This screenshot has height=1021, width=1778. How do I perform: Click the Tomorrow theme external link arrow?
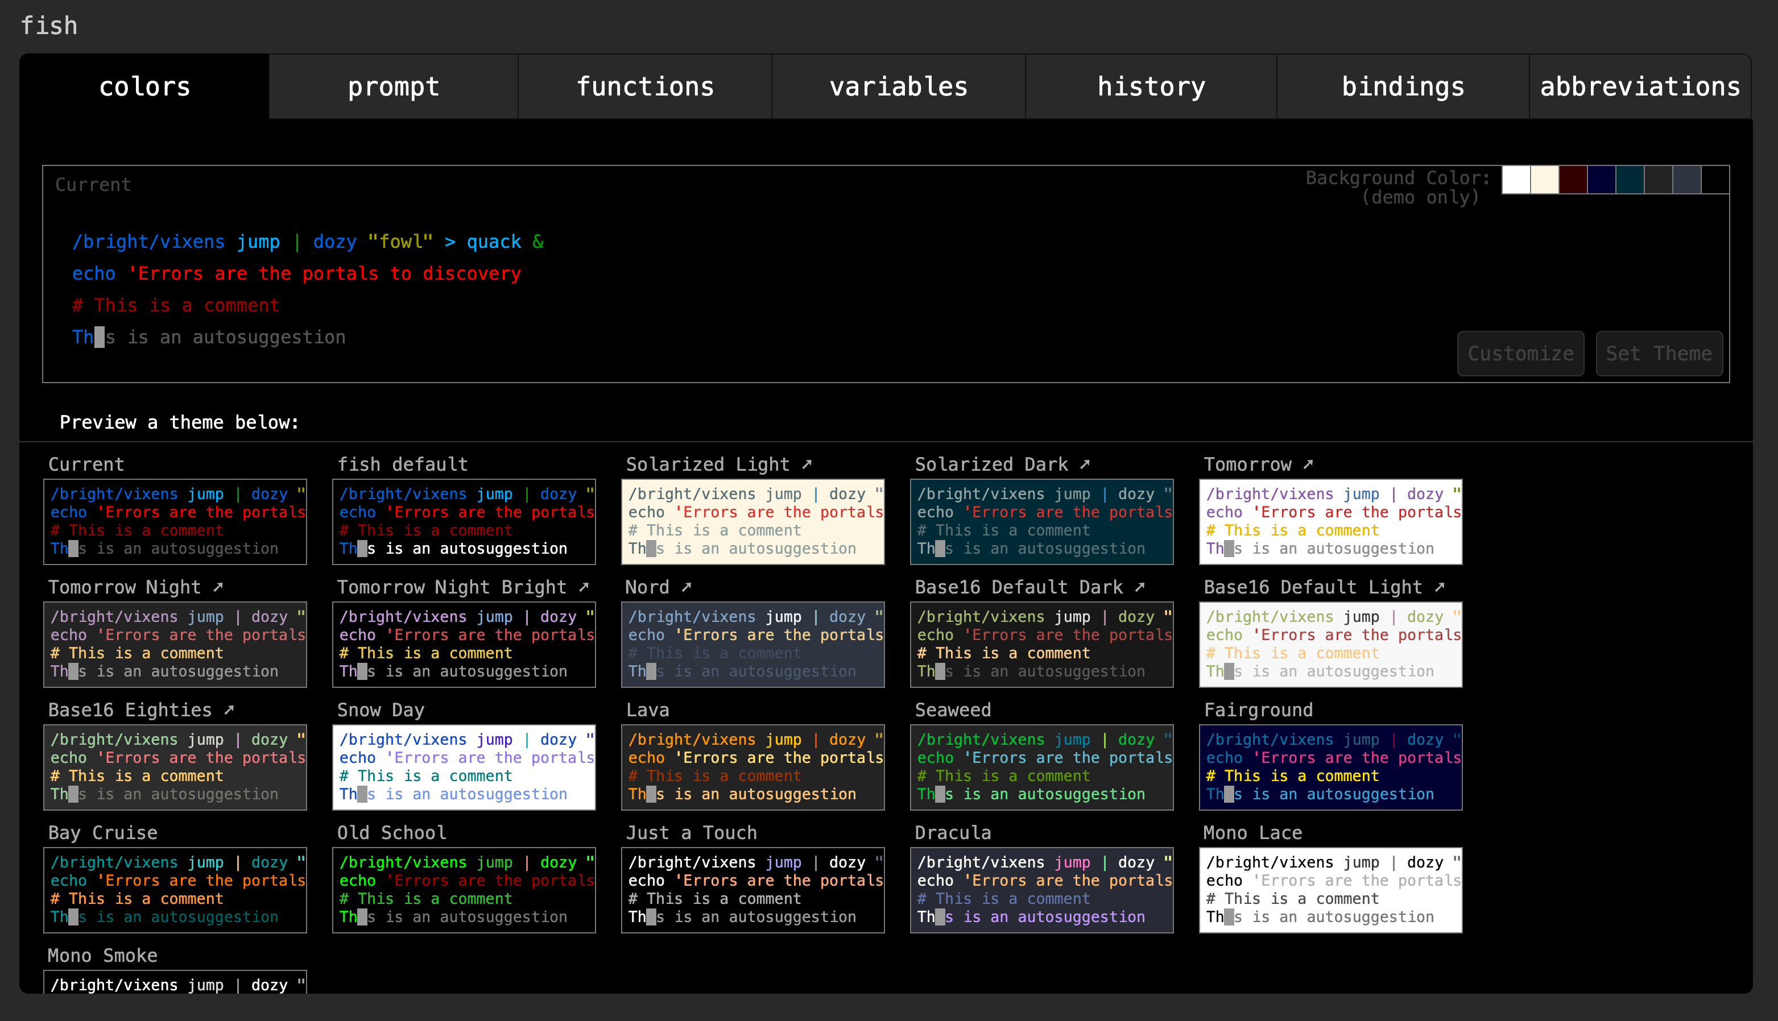coord(1309,464)
